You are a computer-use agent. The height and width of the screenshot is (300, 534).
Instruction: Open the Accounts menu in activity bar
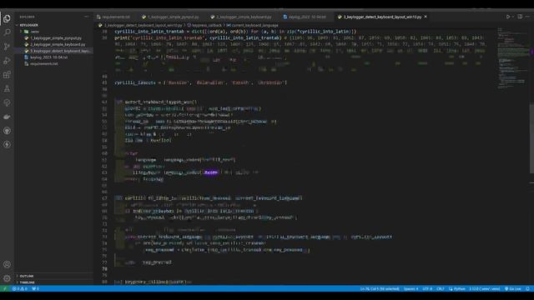(7, 264)
